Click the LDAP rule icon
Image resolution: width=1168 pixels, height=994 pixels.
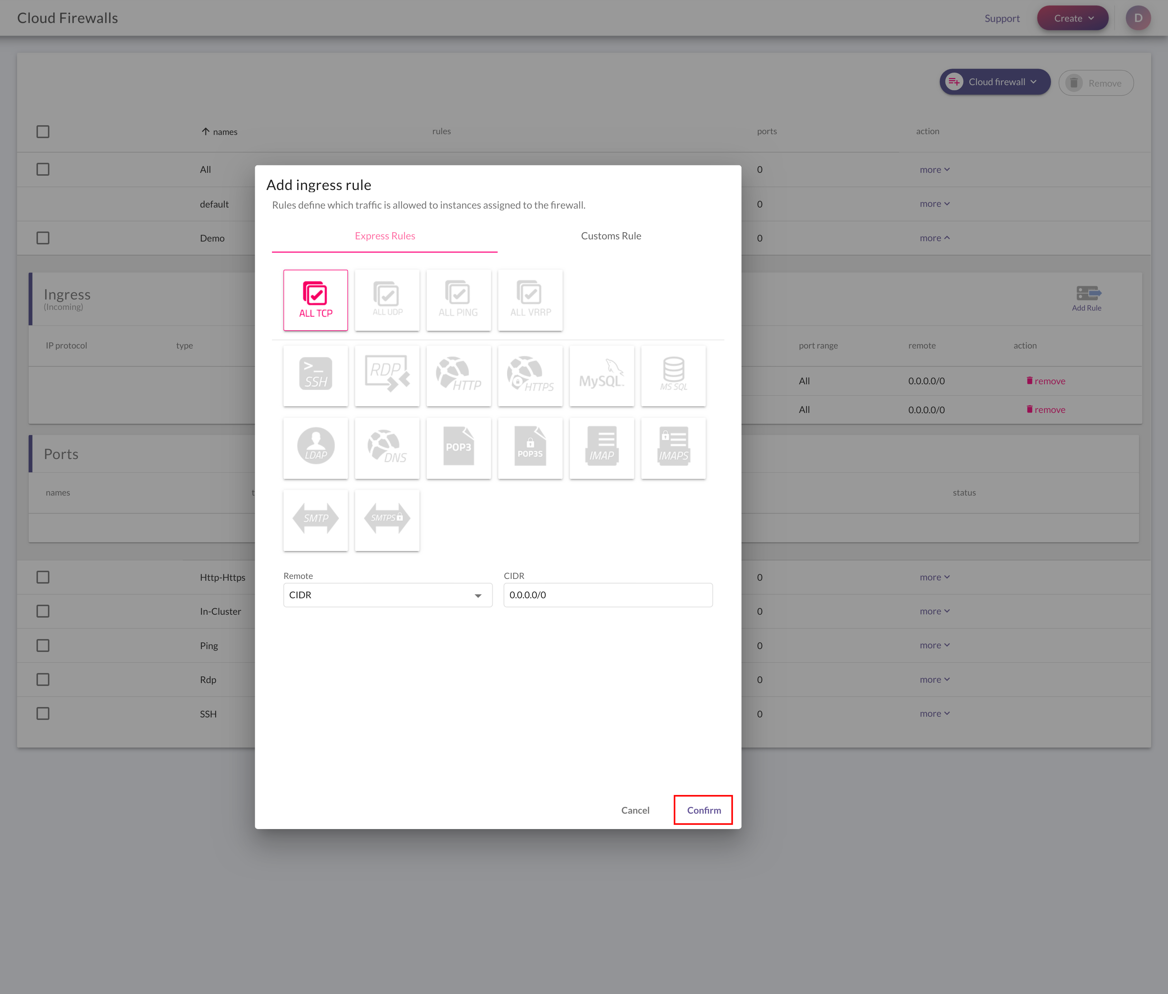(x=316, y=448)
